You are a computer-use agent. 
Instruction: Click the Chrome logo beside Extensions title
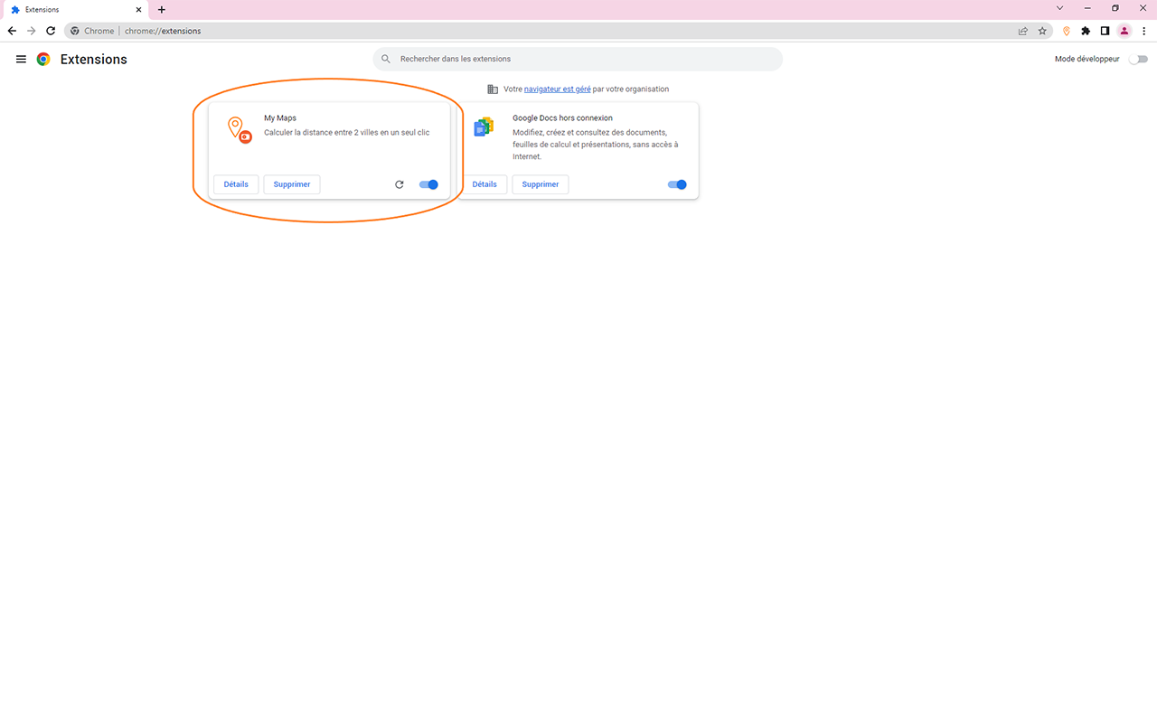coord(43,59)
